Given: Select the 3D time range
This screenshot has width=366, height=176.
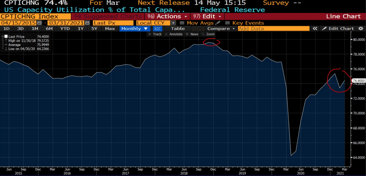Looking at the screenshot, I should pyautogui.click(x=20, y=29).
